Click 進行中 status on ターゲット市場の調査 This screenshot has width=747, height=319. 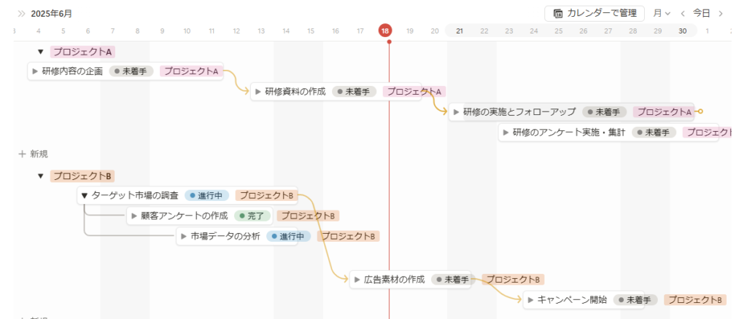(206, 195)
